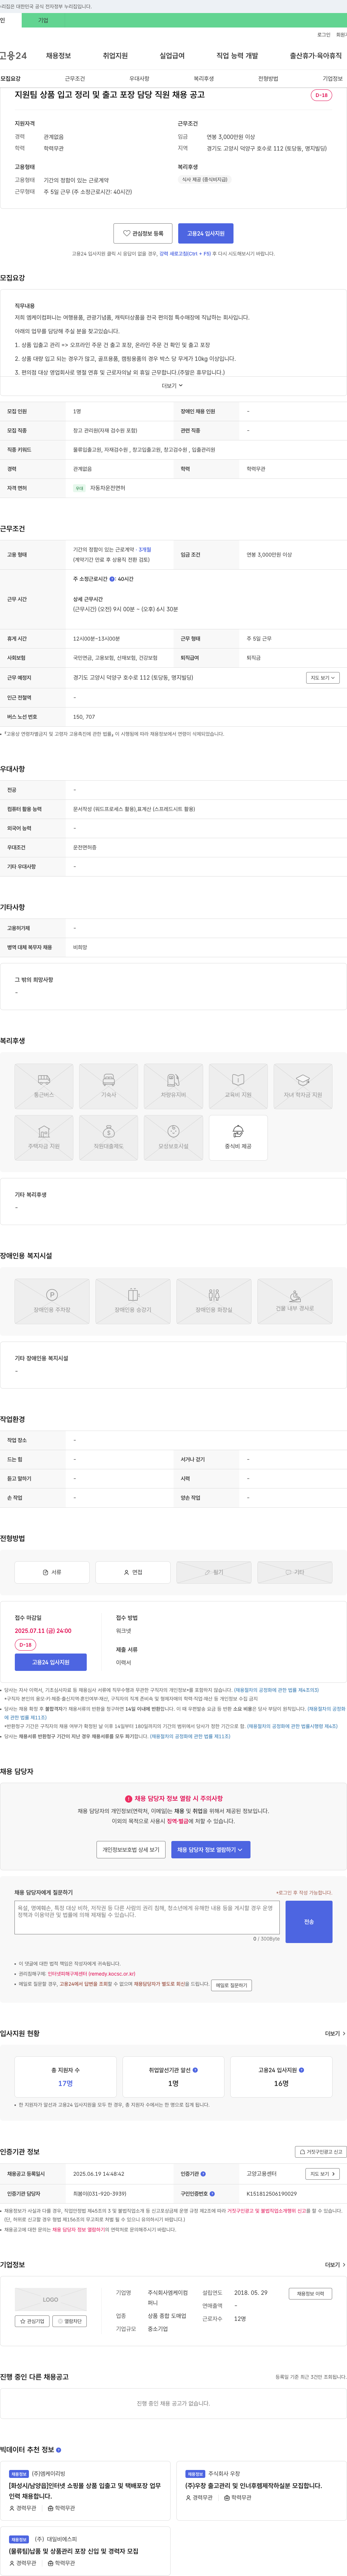Open the 출산휴가·육아휴직 menu
This screenshot has height=2576, width=347.
pyautogui.click(x=316, y=56)
